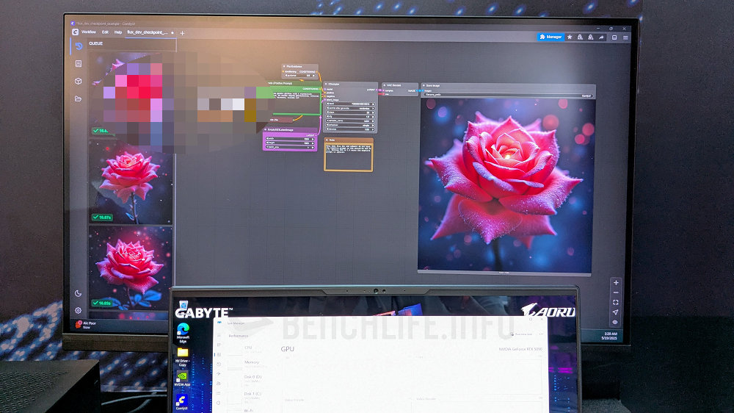Collapse the FluxGuidance node via its title dot
This screenshot has height=413, width=734.
click(285, 67)
